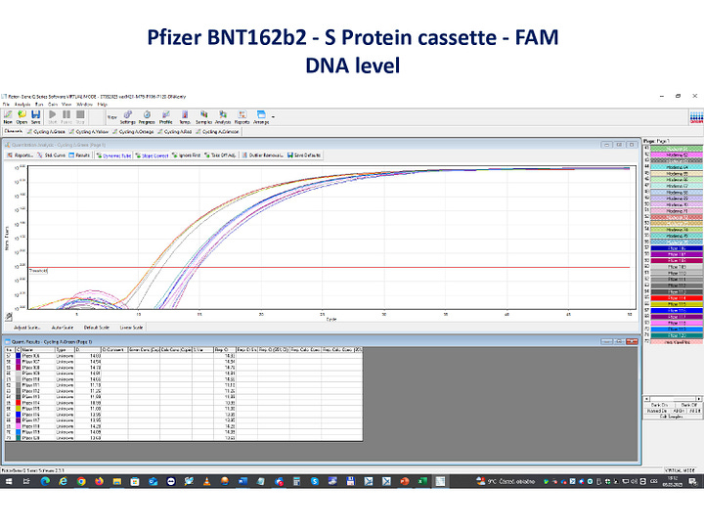Switch to Cycling A.Green channel

pyautogui.click(x=46, y=132)
